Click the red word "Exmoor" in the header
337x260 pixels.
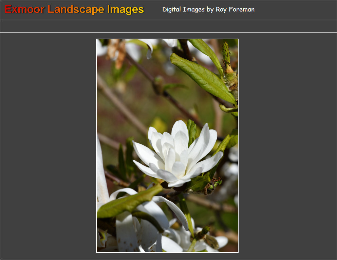pyautogui.click(x=24, y=9)
